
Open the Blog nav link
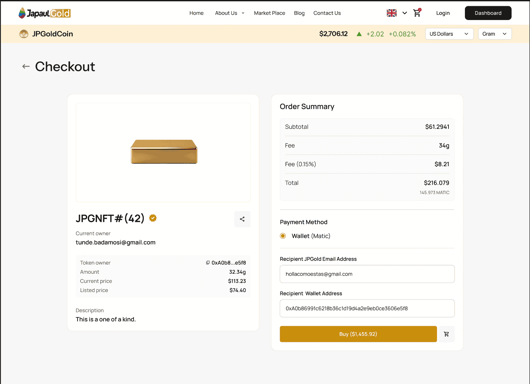(299, 13)
